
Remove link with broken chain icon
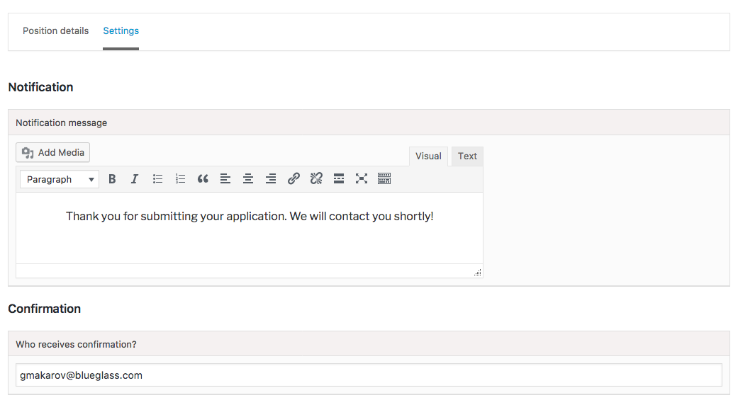pos(316,179)
